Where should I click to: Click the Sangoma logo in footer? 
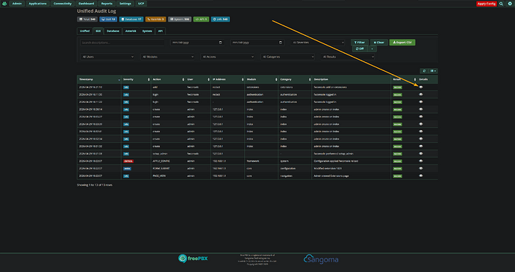(x=321, y=259)
